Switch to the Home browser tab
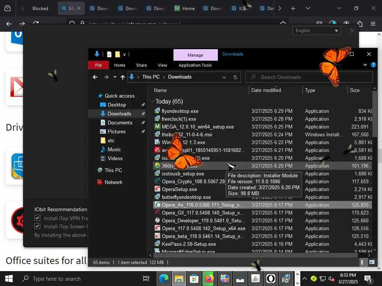Viewport: 382px width, 286px height. [x=185, y=9]
